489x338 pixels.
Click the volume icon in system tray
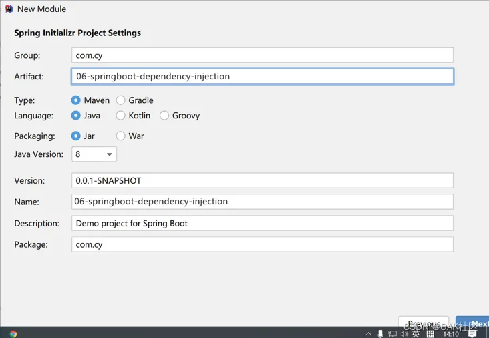pos(404,333)
